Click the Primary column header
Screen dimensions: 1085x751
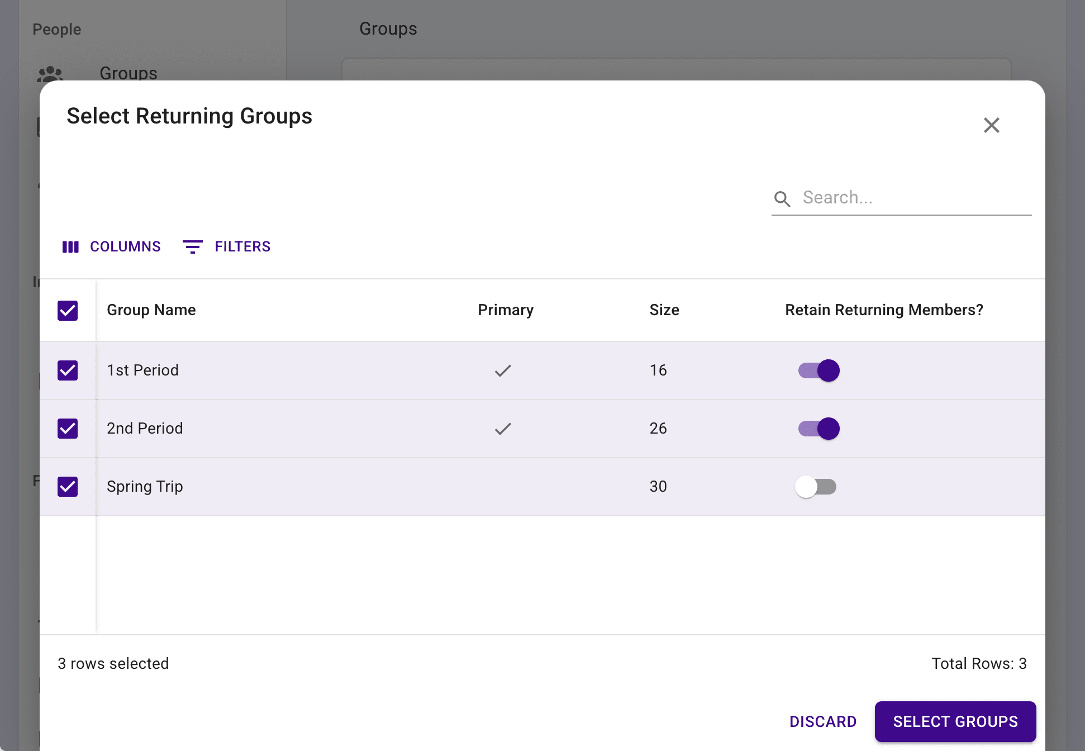(505, 310)
